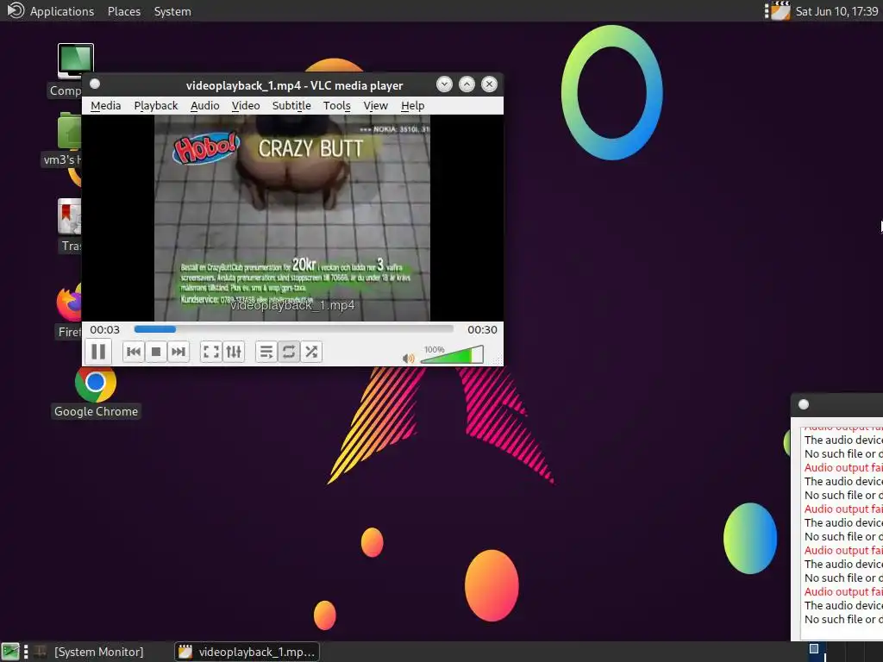Show extended settings equalizer icon
Screen dimensions: 883x662
coord(233,352)
